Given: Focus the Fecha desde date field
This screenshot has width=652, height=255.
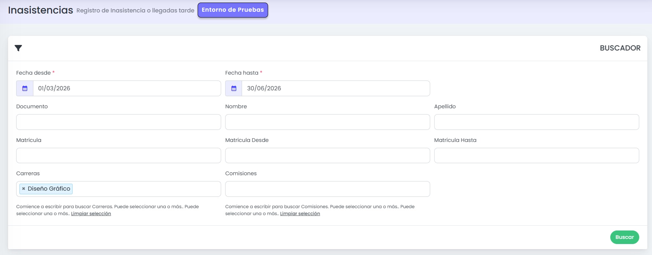Looking at the screenshot, I should 127,89.
